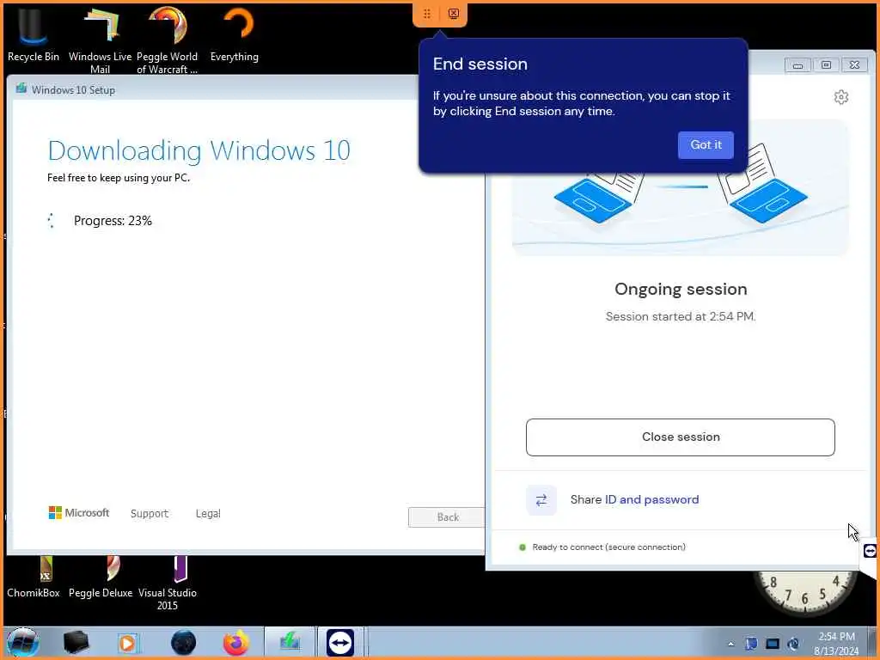Select the Windows Live Mail desktop icon

click(x=100, y=40)
